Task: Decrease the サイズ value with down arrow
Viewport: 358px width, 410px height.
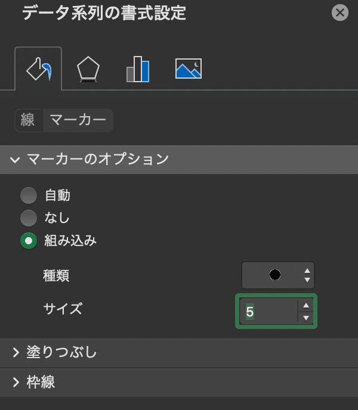Action: click(x=306, y=318)
